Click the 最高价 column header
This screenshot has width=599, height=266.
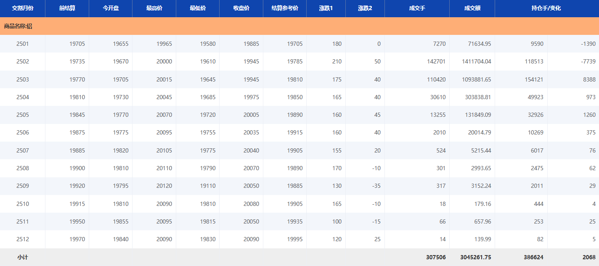coord(154,8)
